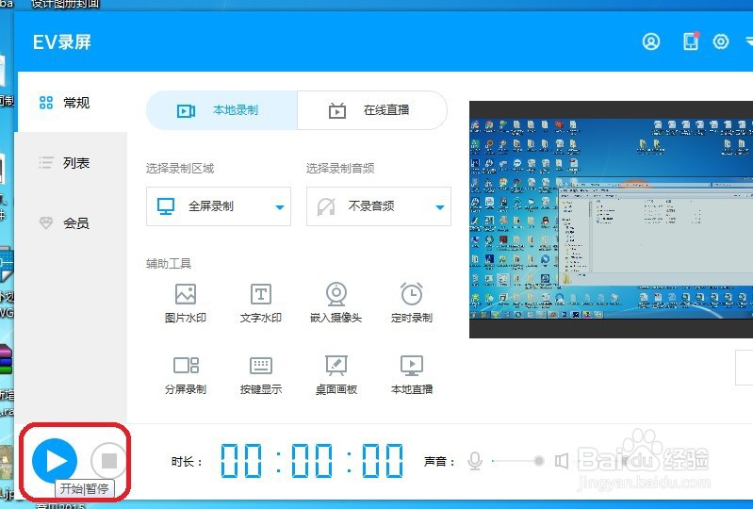
Task: Start recording with the blue play button
Action: click(x=55, y=461)
